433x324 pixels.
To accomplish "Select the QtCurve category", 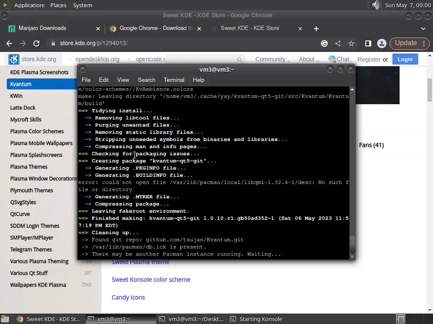I will click(x=20, y=214).
